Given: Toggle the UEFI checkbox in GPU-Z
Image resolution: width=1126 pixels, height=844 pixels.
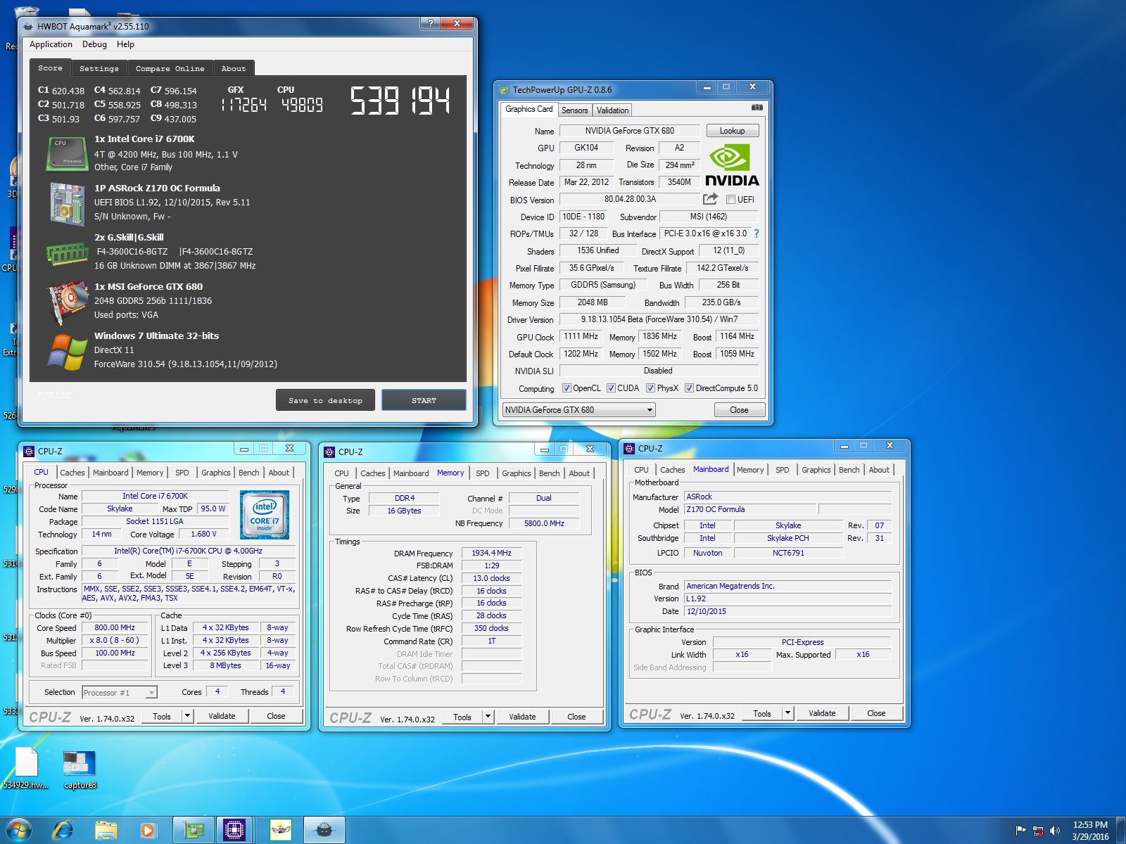Looking at the screenshot, I should (730, 200).
